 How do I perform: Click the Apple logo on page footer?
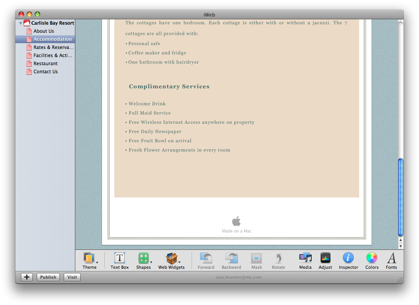(236, 221)
